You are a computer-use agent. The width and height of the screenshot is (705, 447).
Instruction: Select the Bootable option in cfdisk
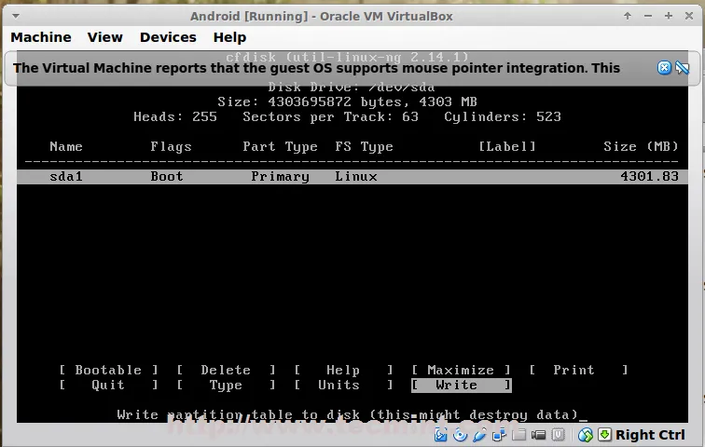coord(108,370)
